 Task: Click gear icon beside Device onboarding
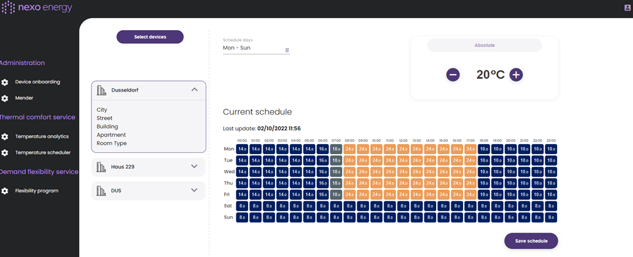(5, 82)
